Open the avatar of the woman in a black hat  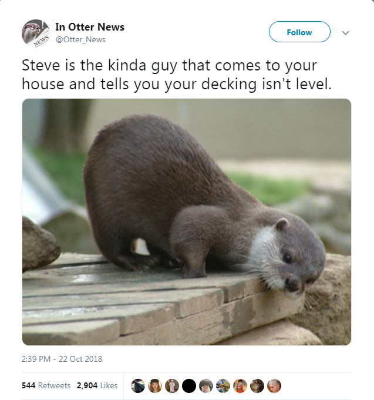[155, 386]
